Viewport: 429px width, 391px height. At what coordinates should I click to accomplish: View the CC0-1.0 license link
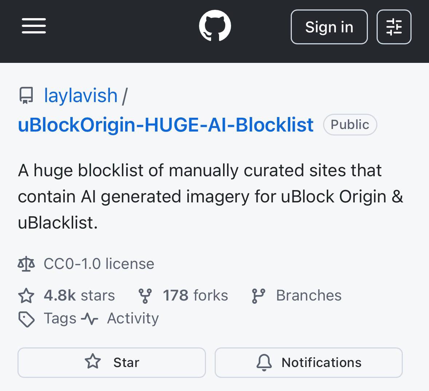tap(99, 264)
